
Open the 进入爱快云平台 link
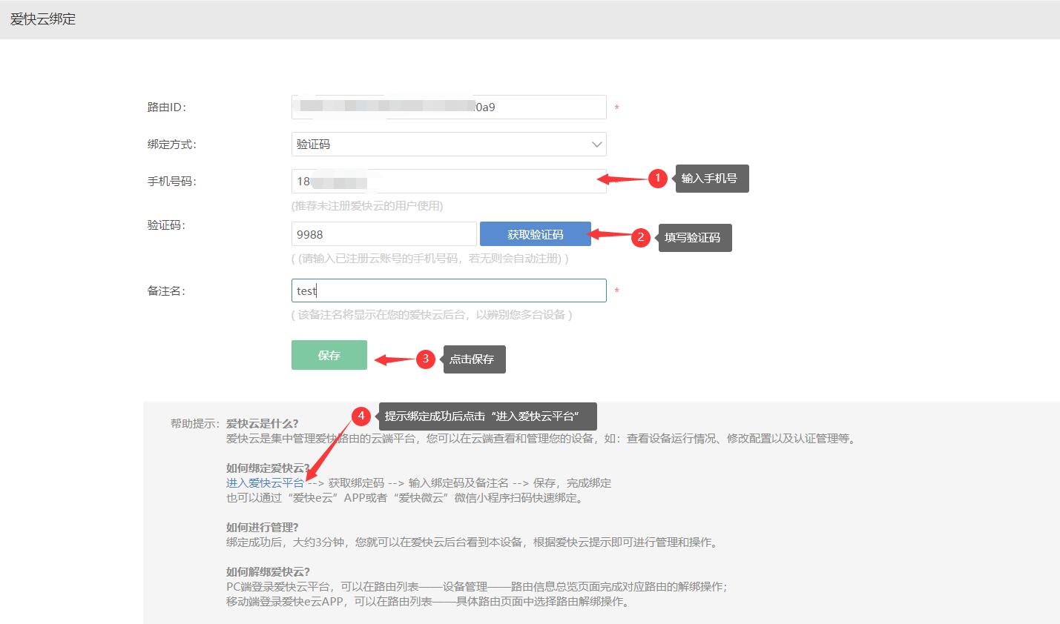point(263,482)
